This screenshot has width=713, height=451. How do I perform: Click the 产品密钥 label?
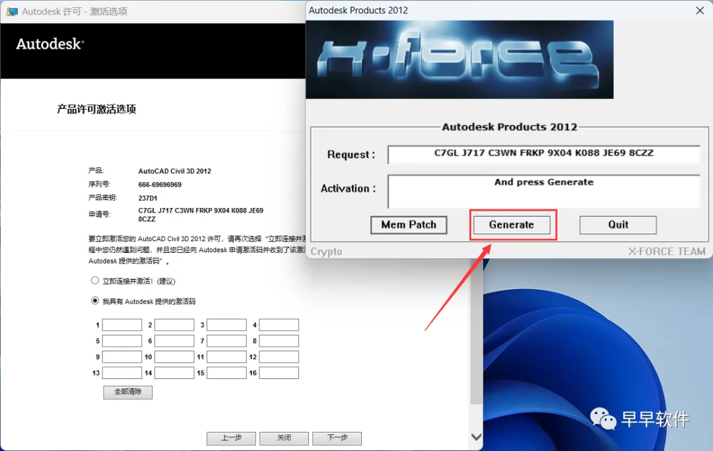coord(102,198)
